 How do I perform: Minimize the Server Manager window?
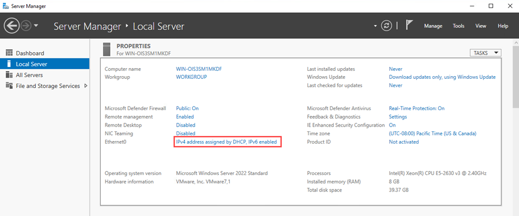473,6
